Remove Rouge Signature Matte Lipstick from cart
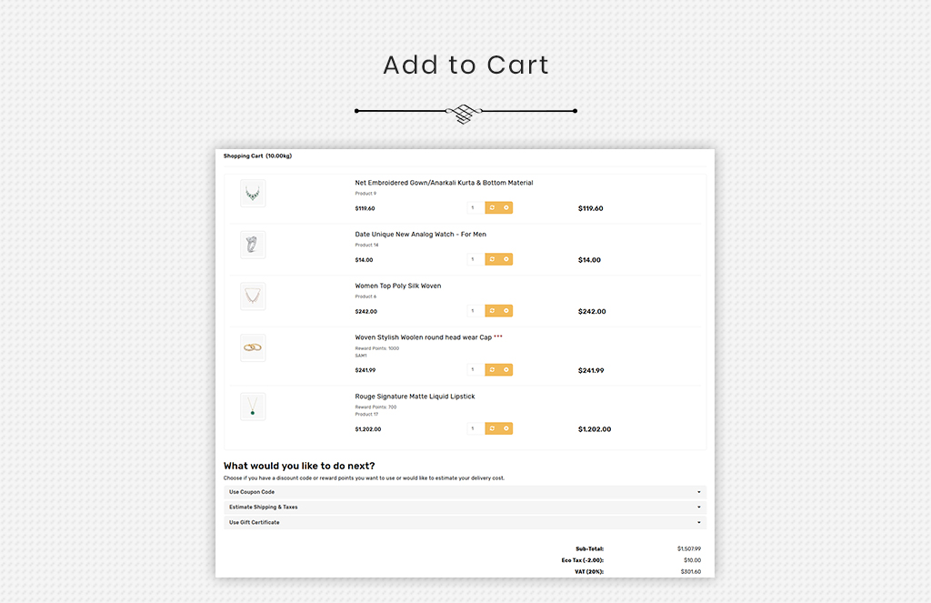Image resolution: width=931 pixels, height=603 pixels. tap(506, 429)
